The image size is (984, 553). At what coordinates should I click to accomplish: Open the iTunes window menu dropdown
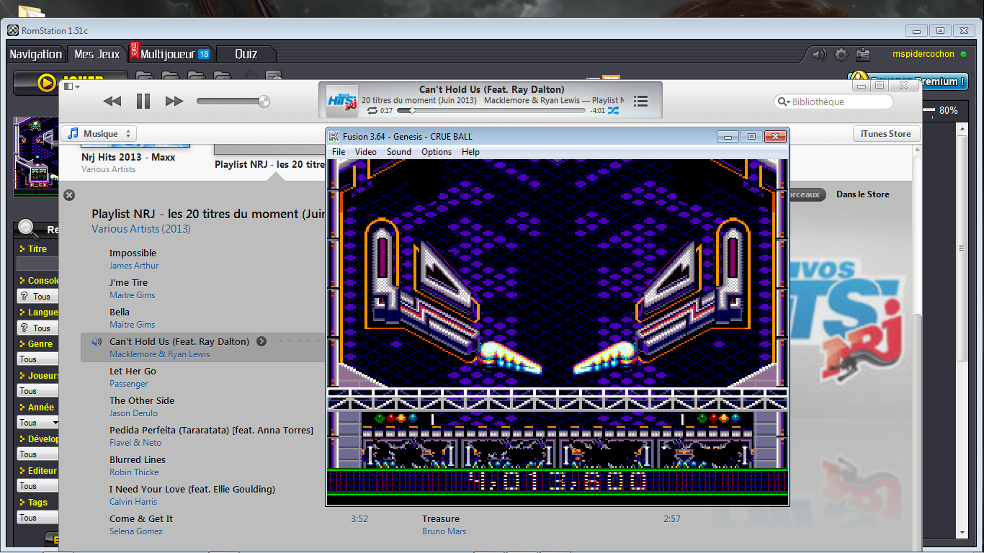pyautogui.click(x=71, y=86)
